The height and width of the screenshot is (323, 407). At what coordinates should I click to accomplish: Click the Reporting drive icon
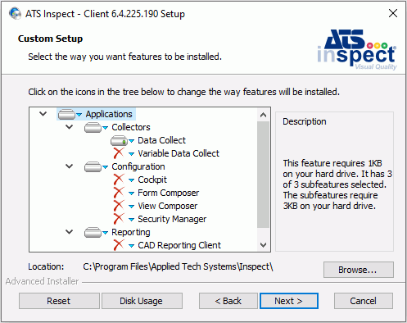click(93, 232)
